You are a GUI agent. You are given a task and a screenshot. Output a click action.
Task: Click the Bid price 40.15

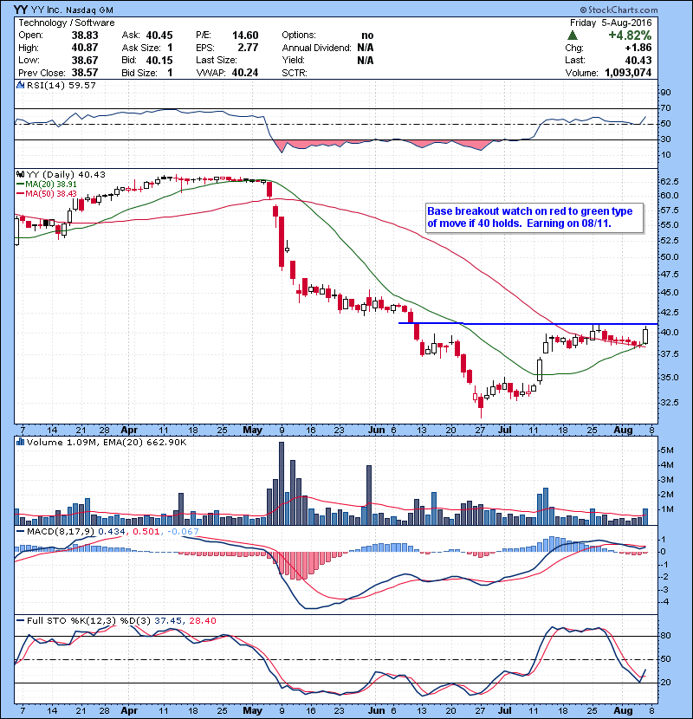159,60
